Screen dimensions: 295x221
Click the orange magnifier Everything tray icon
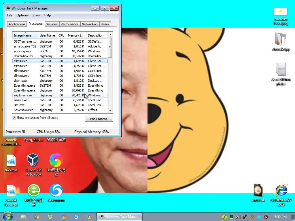coord(252,217)
